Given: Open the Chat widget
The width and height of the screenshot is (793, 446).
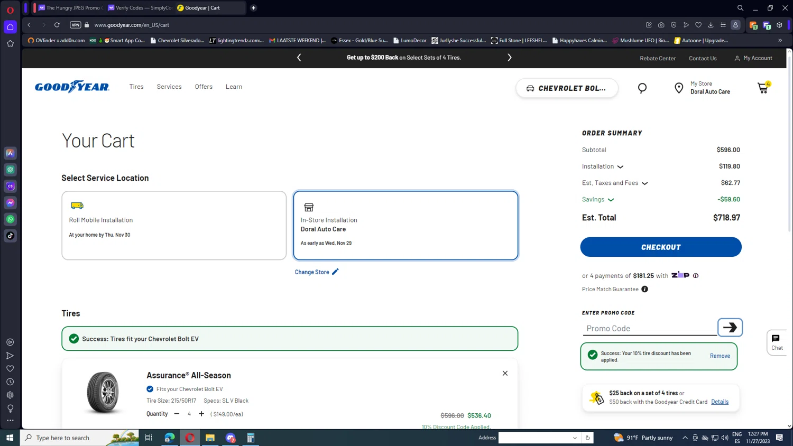Looking at the screenshot, I should 777,342.
